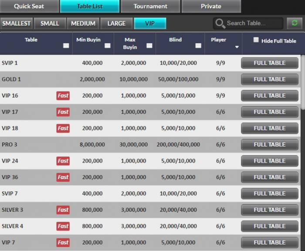Open the Private tab

(211, 6)
